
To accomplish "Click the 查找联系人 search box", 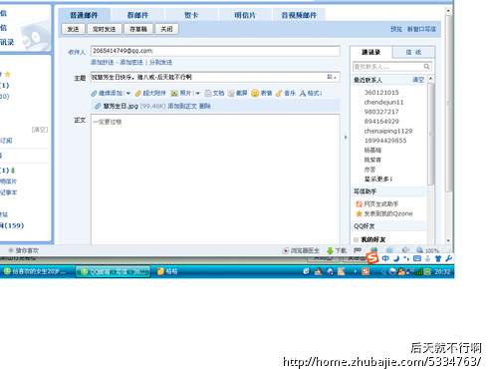I will [392, 67].
